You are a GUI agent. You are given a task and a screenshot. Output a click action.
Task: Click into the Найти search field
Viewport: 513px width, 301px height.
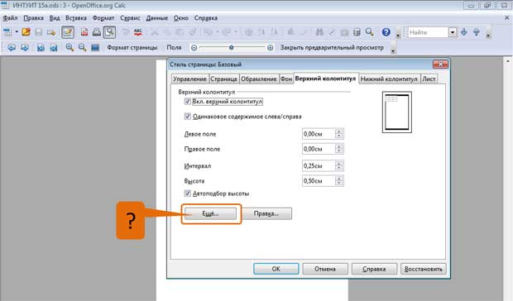[x=428, y=32]
